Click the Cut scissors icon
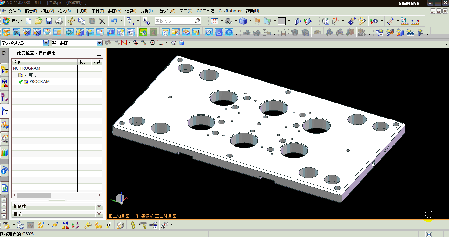The image size is (449, 237). 71,21
